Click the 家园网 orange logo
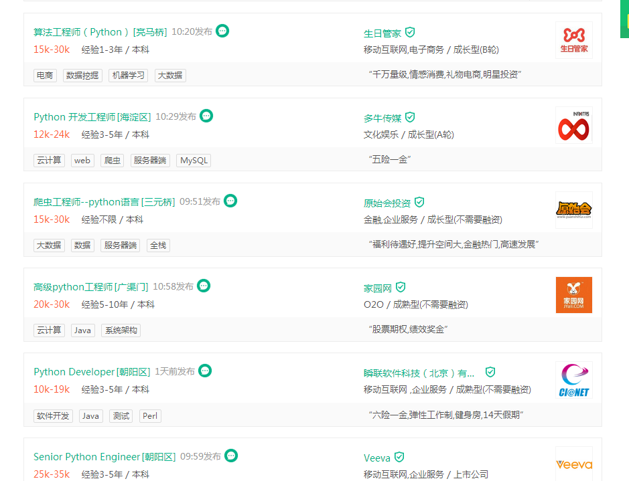This screenshot has width=629, height=481. point(573,295)
